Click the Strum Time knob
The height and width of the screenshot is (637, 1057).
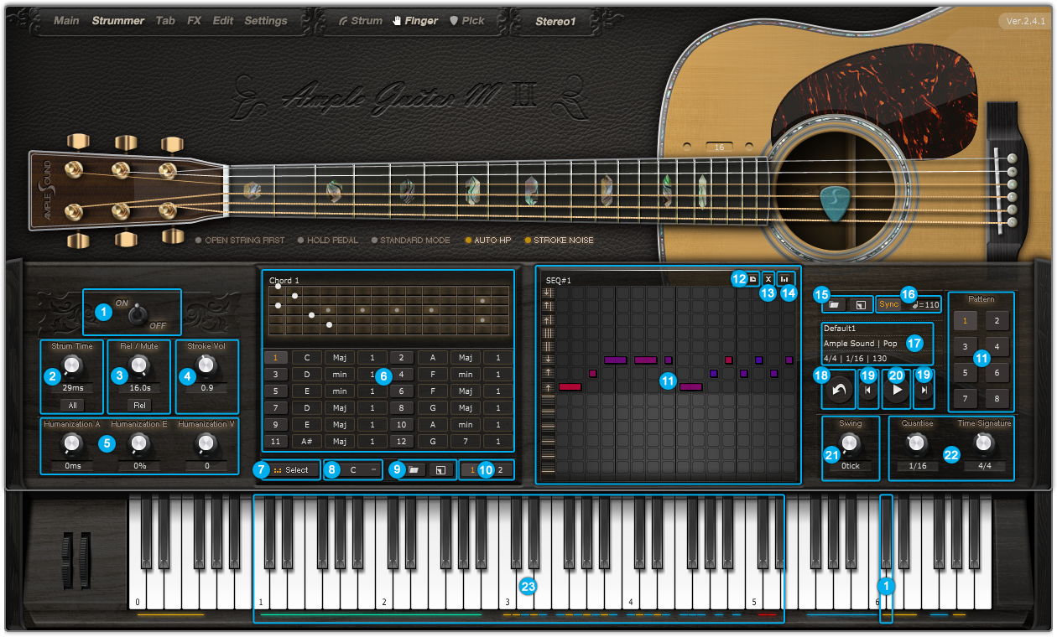point(72,366)
